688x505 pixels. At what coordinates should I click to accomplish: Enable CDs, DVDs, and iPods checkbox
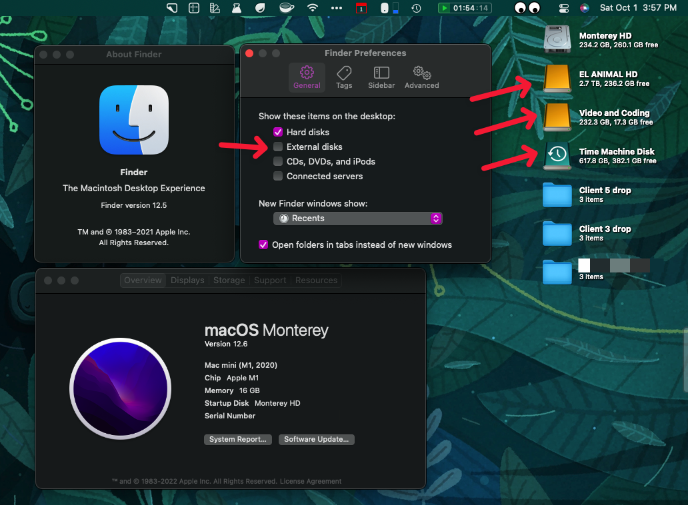click(x=278, y=161)
